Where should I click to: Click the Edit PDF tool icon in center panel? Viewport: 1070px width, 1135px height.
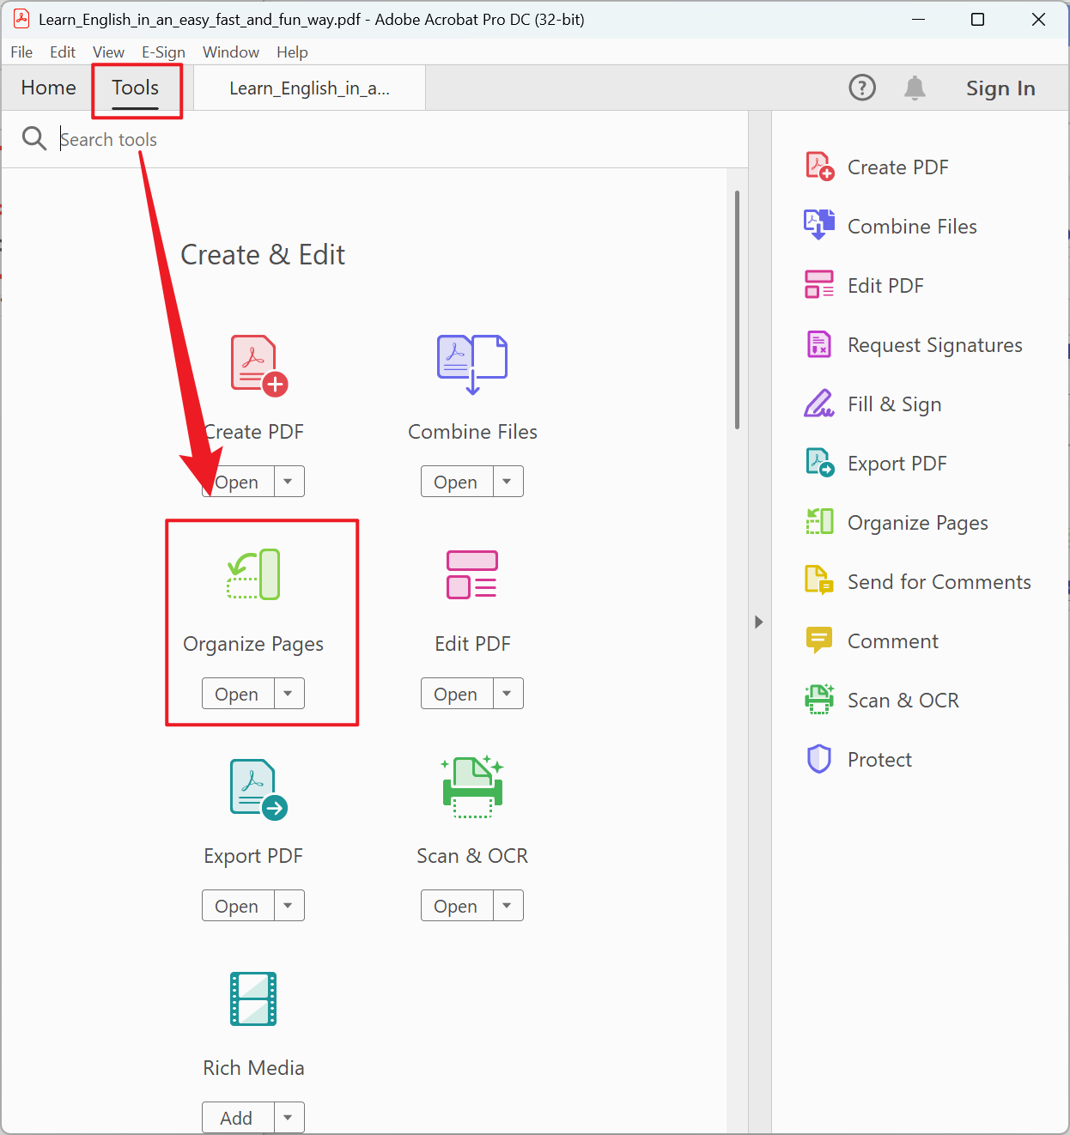click(472, 574)
